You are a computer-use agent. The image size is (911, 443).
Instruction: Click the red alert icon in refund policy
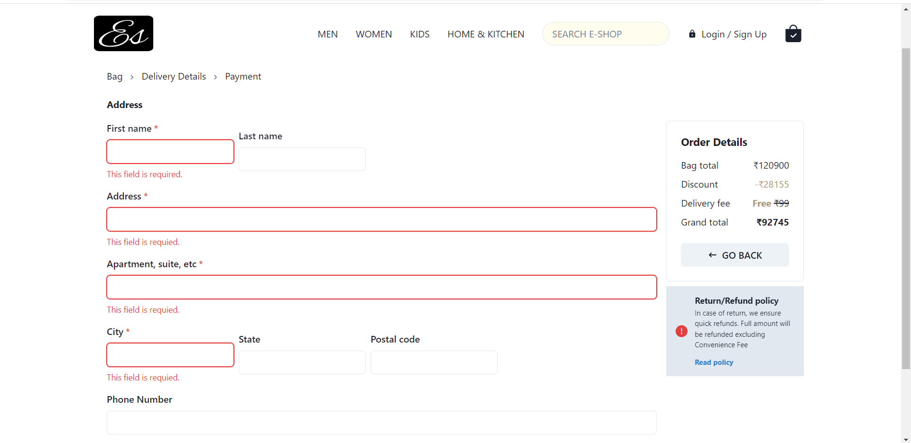pyautogui.click(x=681, y=331)
